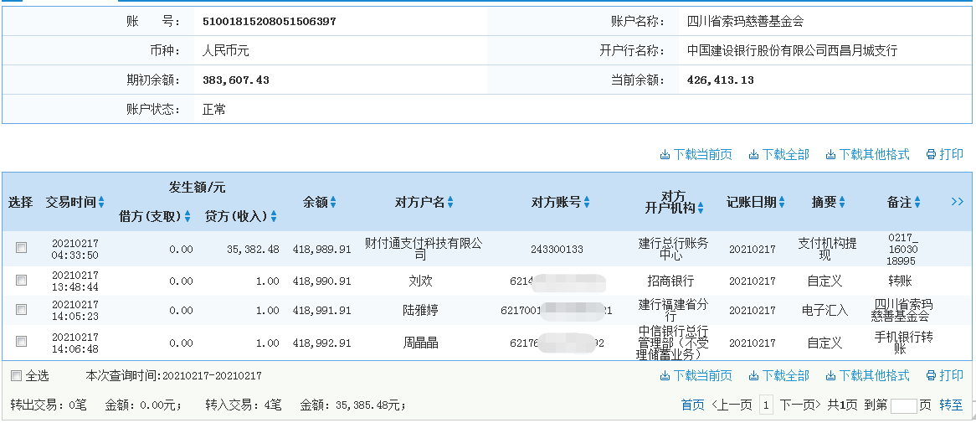
Task: Sort by 借方(支取) arrows
Action: 187,217
